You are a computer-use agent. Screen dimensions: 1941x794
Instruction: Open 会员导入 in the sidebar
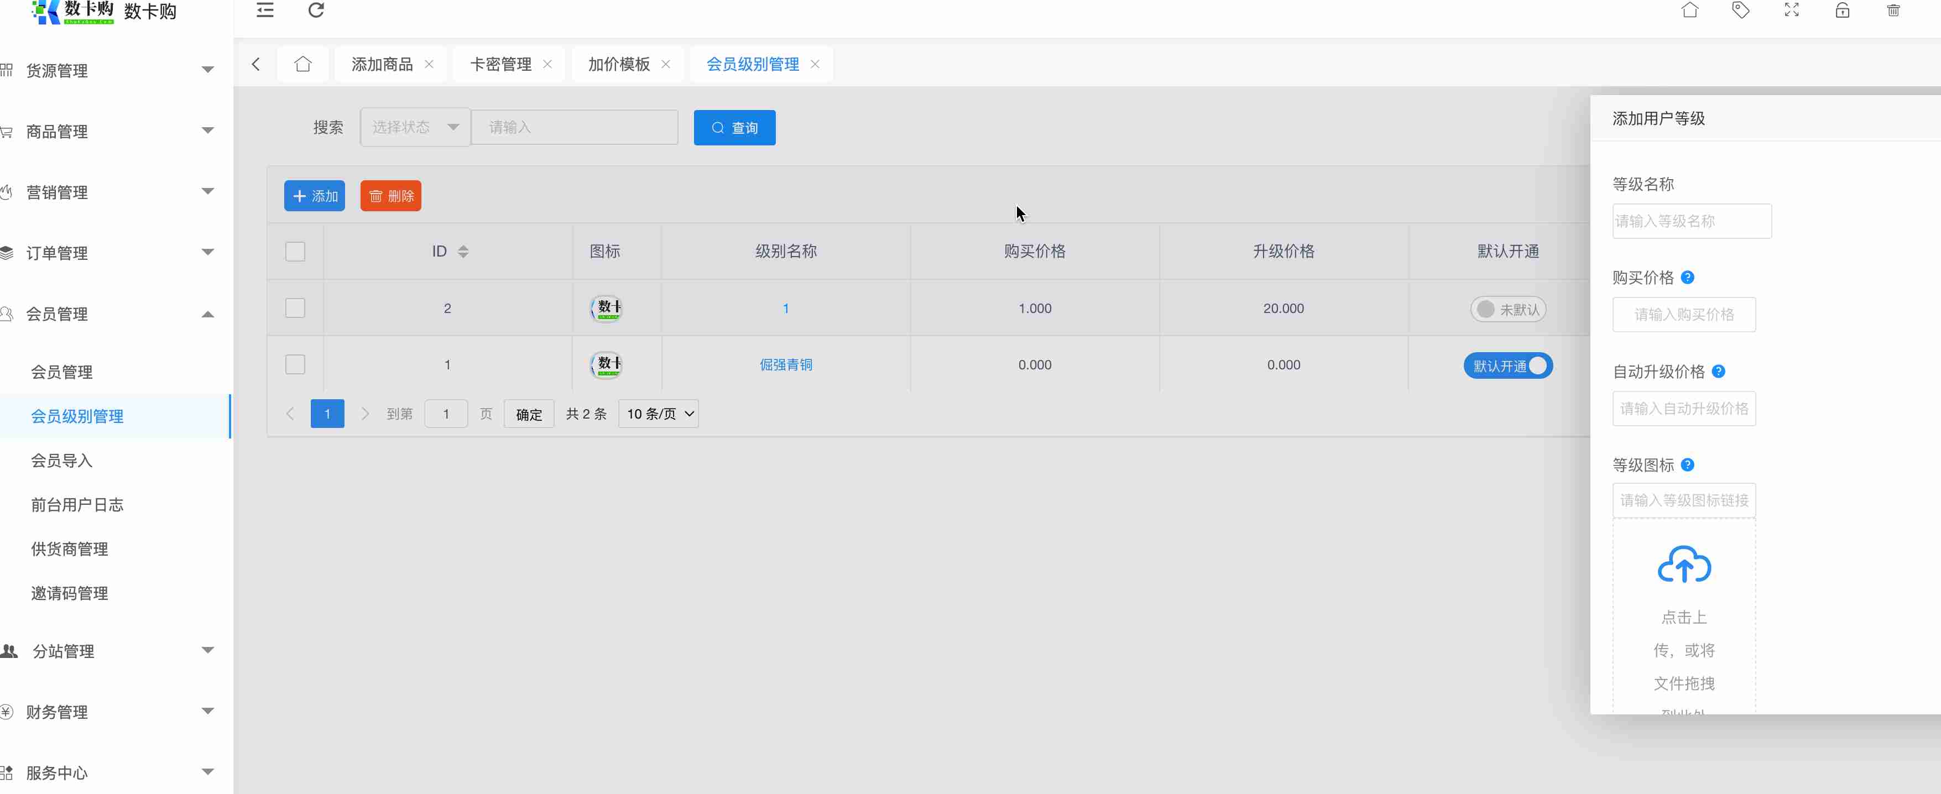click(x=62, y=460)
